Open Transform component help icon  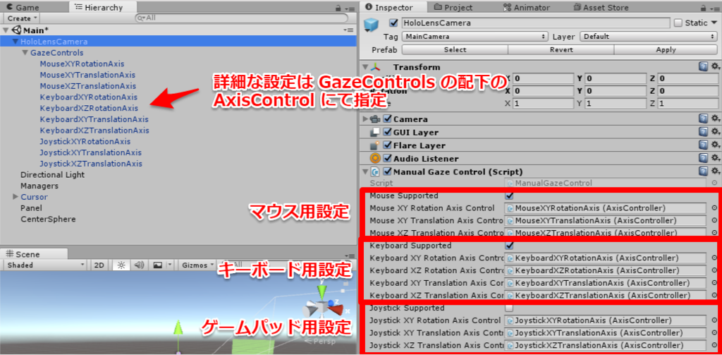pyautogui.click(x=704, y=67)
